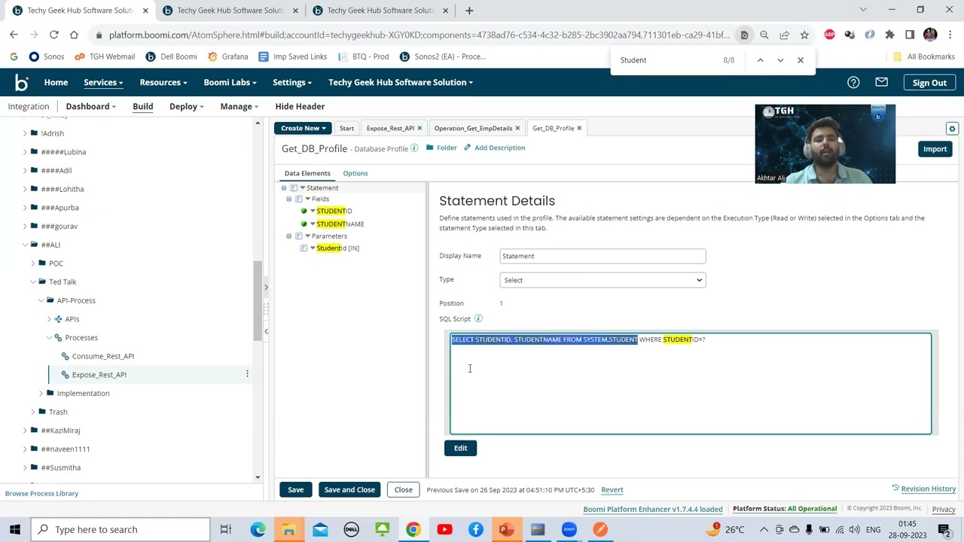Switch to the Expose_Rest_API tab
Image resolution: width=964 pixels, height=542 pixels.
pyautogui.click(x=390, y=129)
